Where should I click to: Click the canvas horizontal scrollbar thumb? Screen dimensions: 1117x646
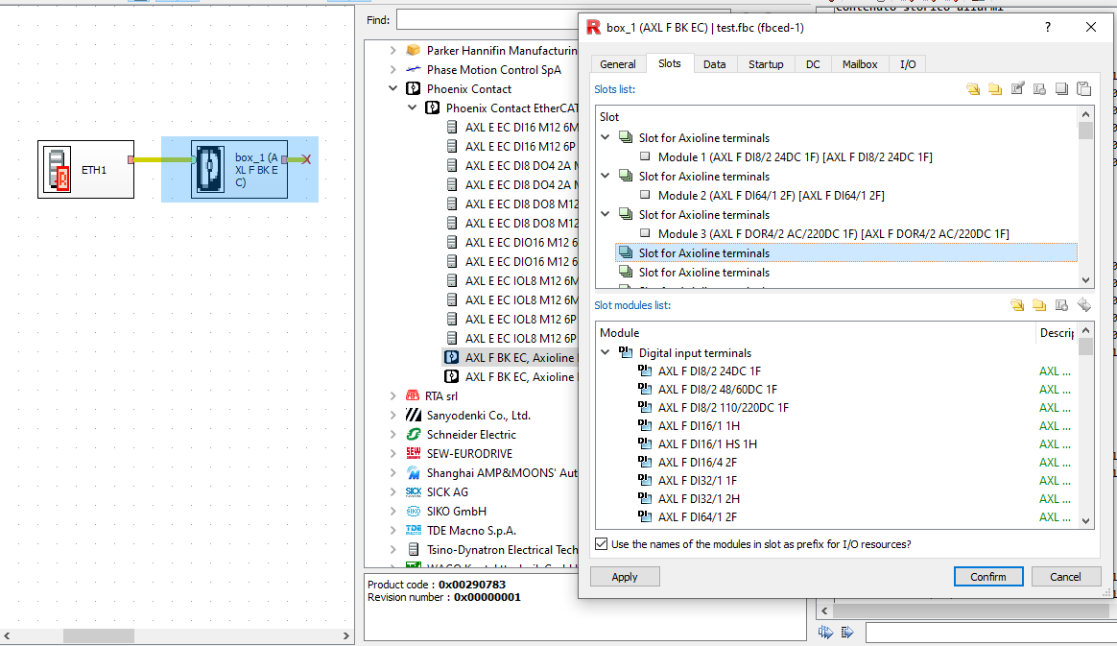click(x=98, y=635)
